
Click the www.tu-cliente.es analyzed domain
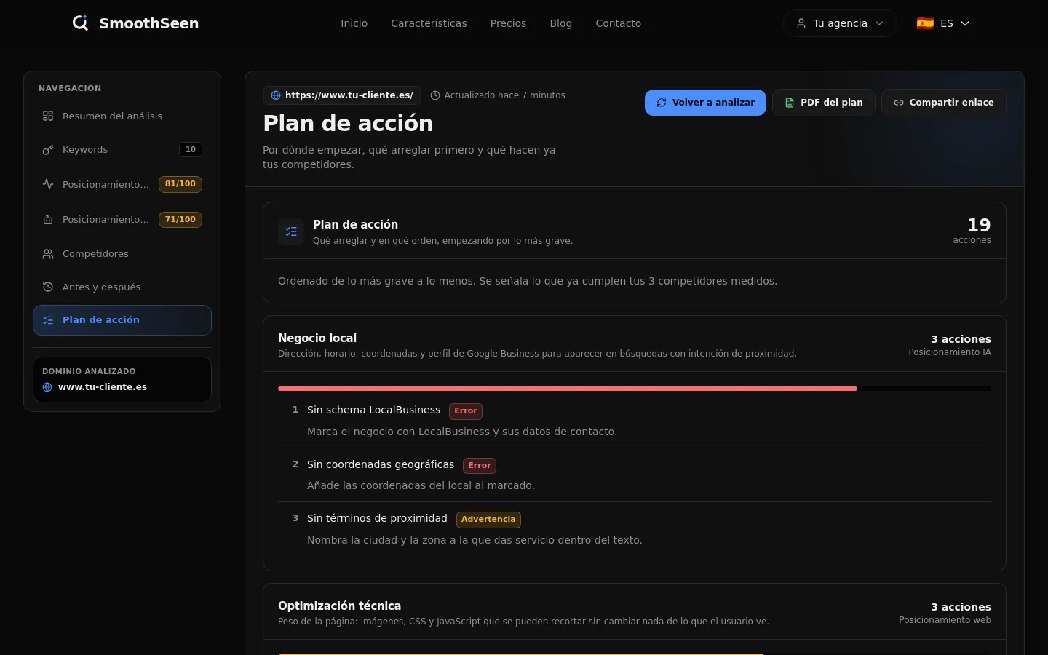coord(103,387)
